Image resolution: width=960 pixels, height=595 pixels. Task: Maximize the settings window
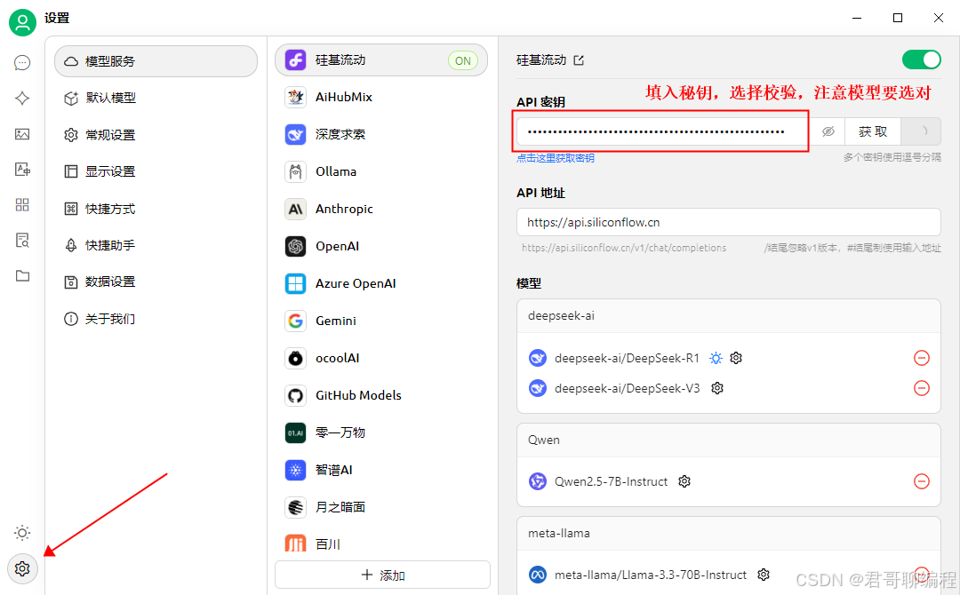pyautogui.click(x=898, y=18)
